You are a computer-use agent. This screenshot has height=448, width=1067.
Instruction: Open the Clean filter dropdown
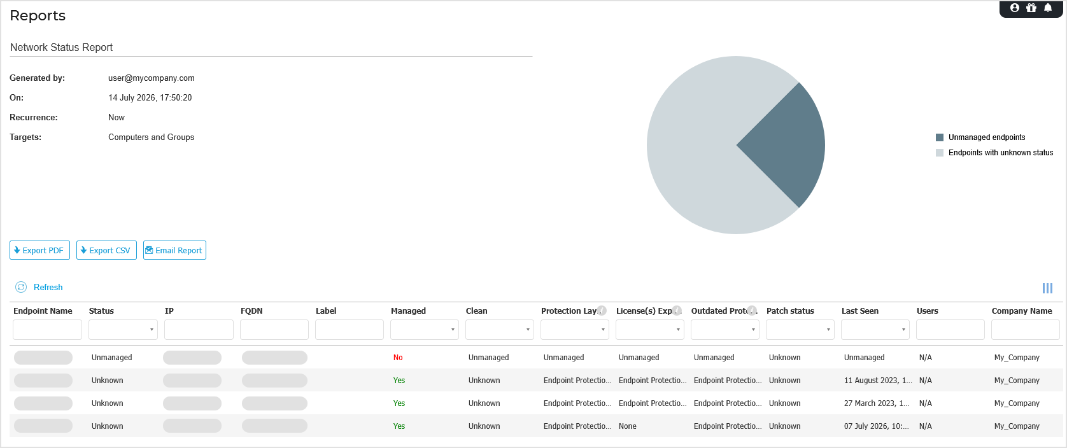coord(500,330)
